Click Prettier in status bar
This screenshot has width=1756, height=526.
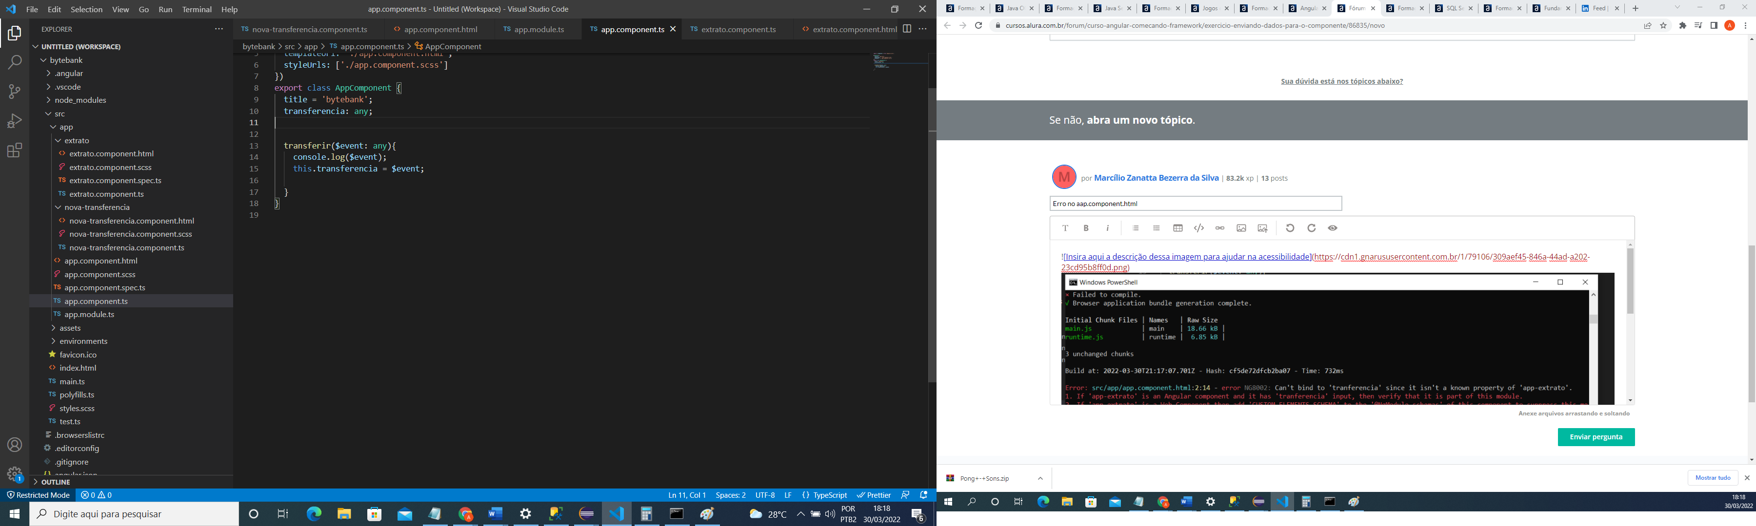874,495
